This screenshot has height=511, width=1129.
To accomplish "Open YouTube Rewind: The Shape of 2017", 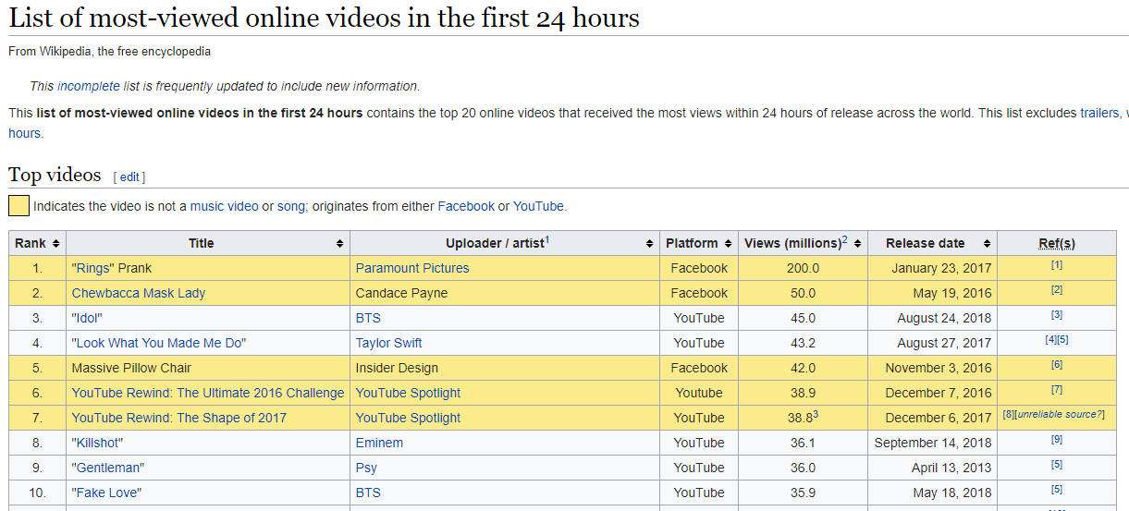I will (178, 418).
